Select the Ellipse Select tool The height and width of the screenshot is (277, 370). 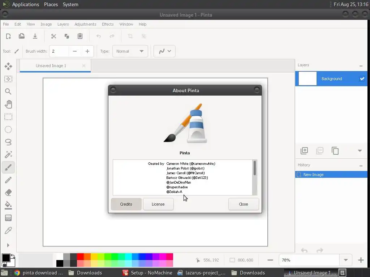coord(8,129)
